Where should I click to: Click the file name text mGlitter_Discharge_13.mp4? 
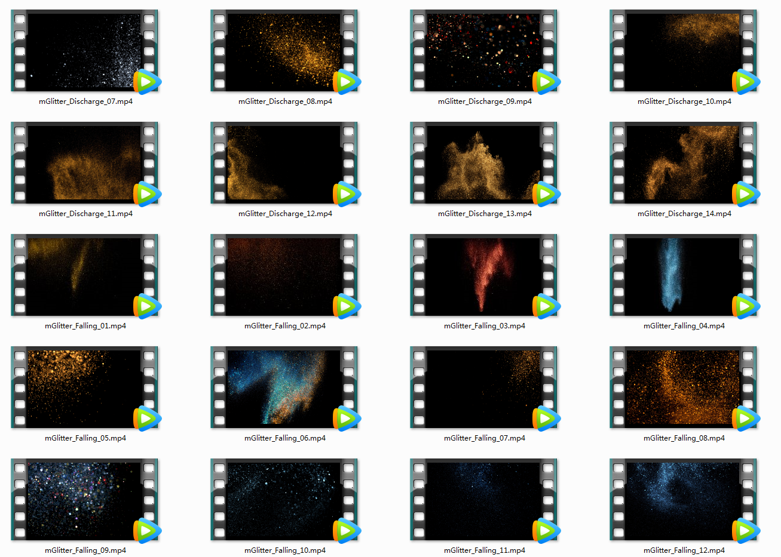pyautogui.click(x=485, y=214)
